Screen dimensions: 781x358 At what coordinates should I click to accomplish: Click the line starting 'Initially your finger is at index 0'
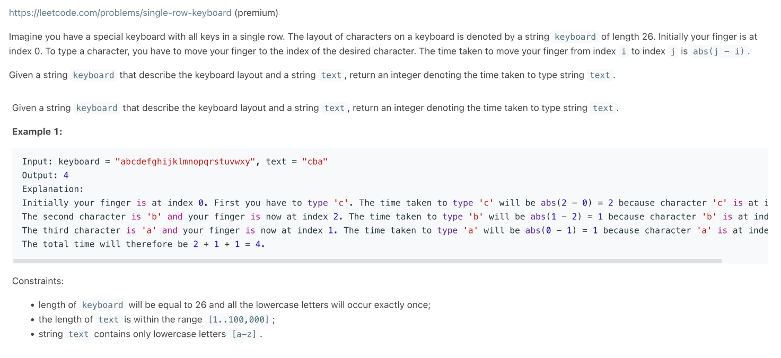(394, 203)
